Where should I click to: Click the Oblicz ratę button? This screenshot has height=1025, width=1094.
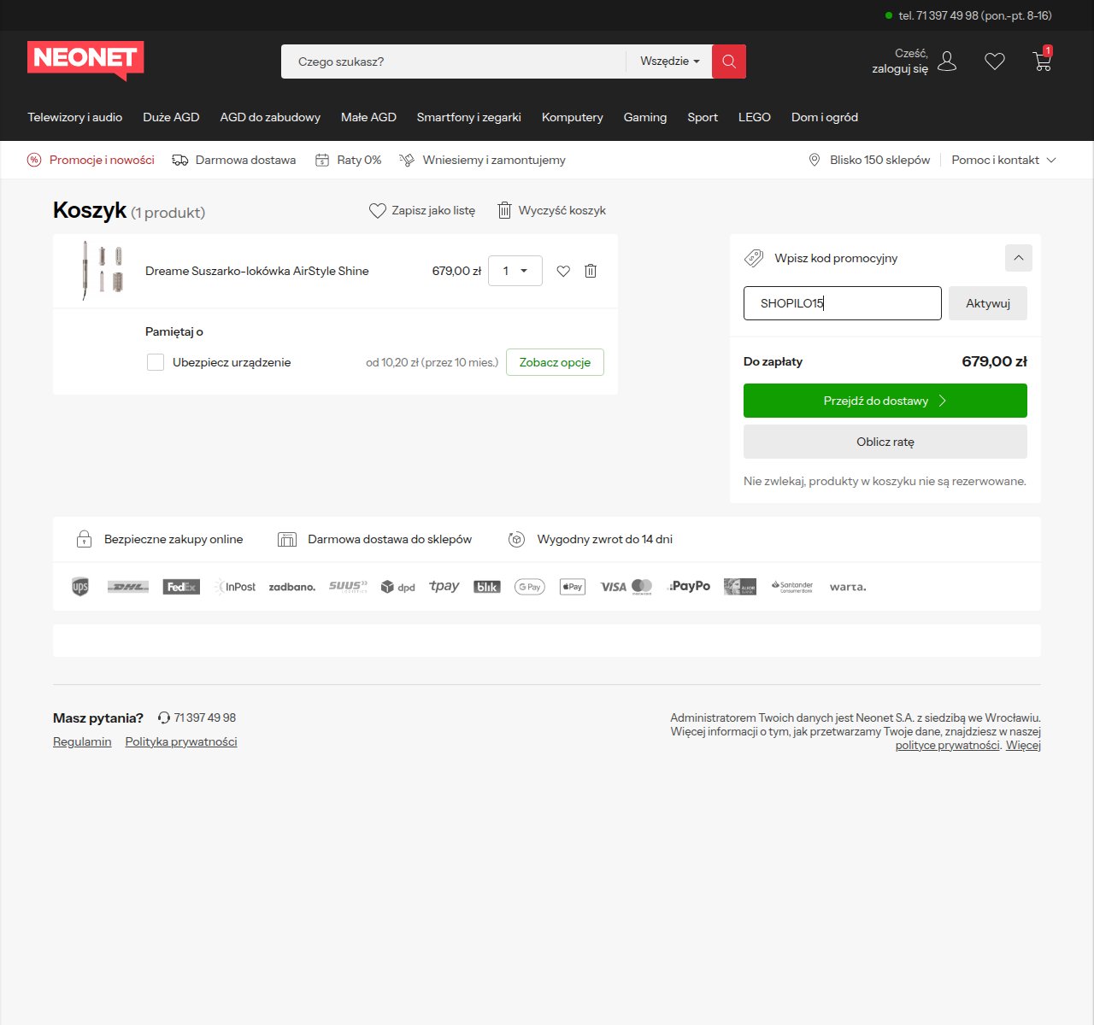pos(885,442)
